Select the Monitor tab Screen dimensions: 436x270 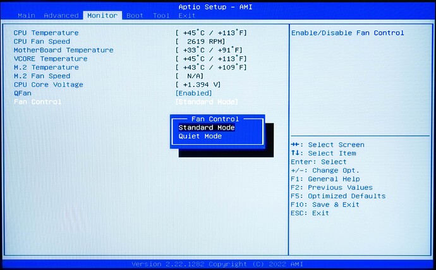(102, 15)
